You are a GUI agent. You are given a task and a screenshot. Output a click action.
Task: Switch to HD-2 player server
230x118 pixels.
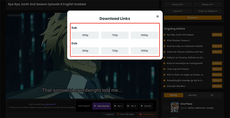click(131, 106)
